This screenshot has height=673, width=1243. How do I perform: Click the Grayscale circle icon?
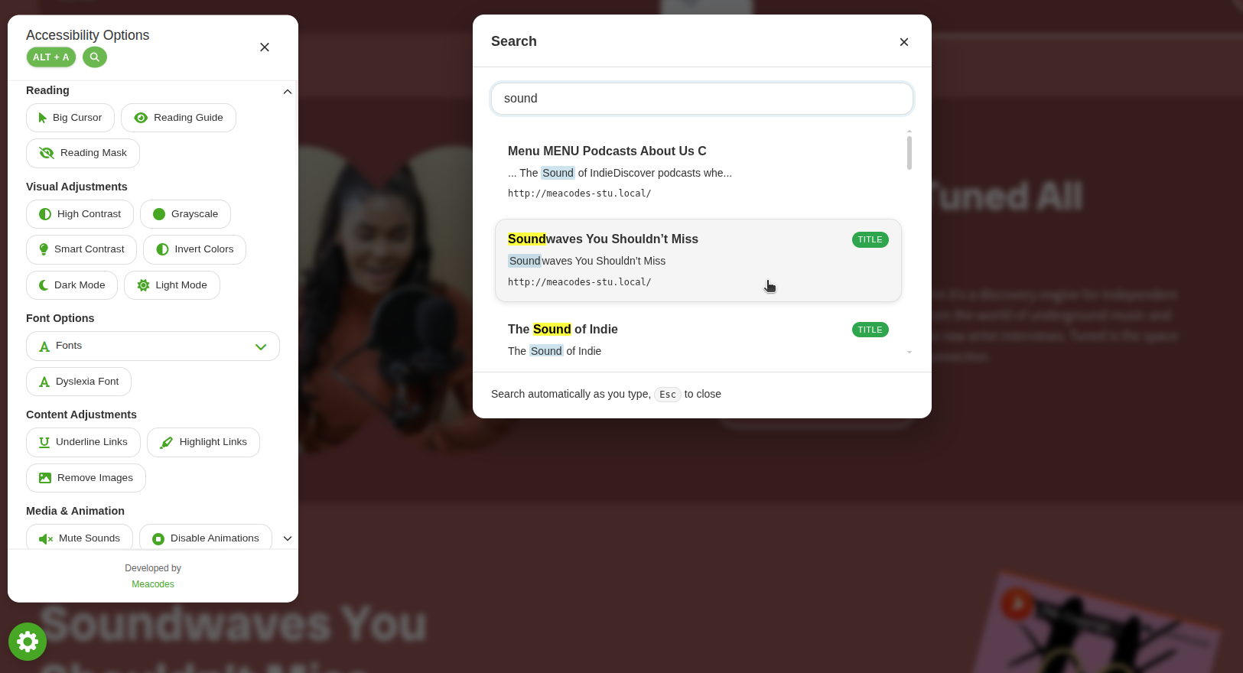point(159,214)
